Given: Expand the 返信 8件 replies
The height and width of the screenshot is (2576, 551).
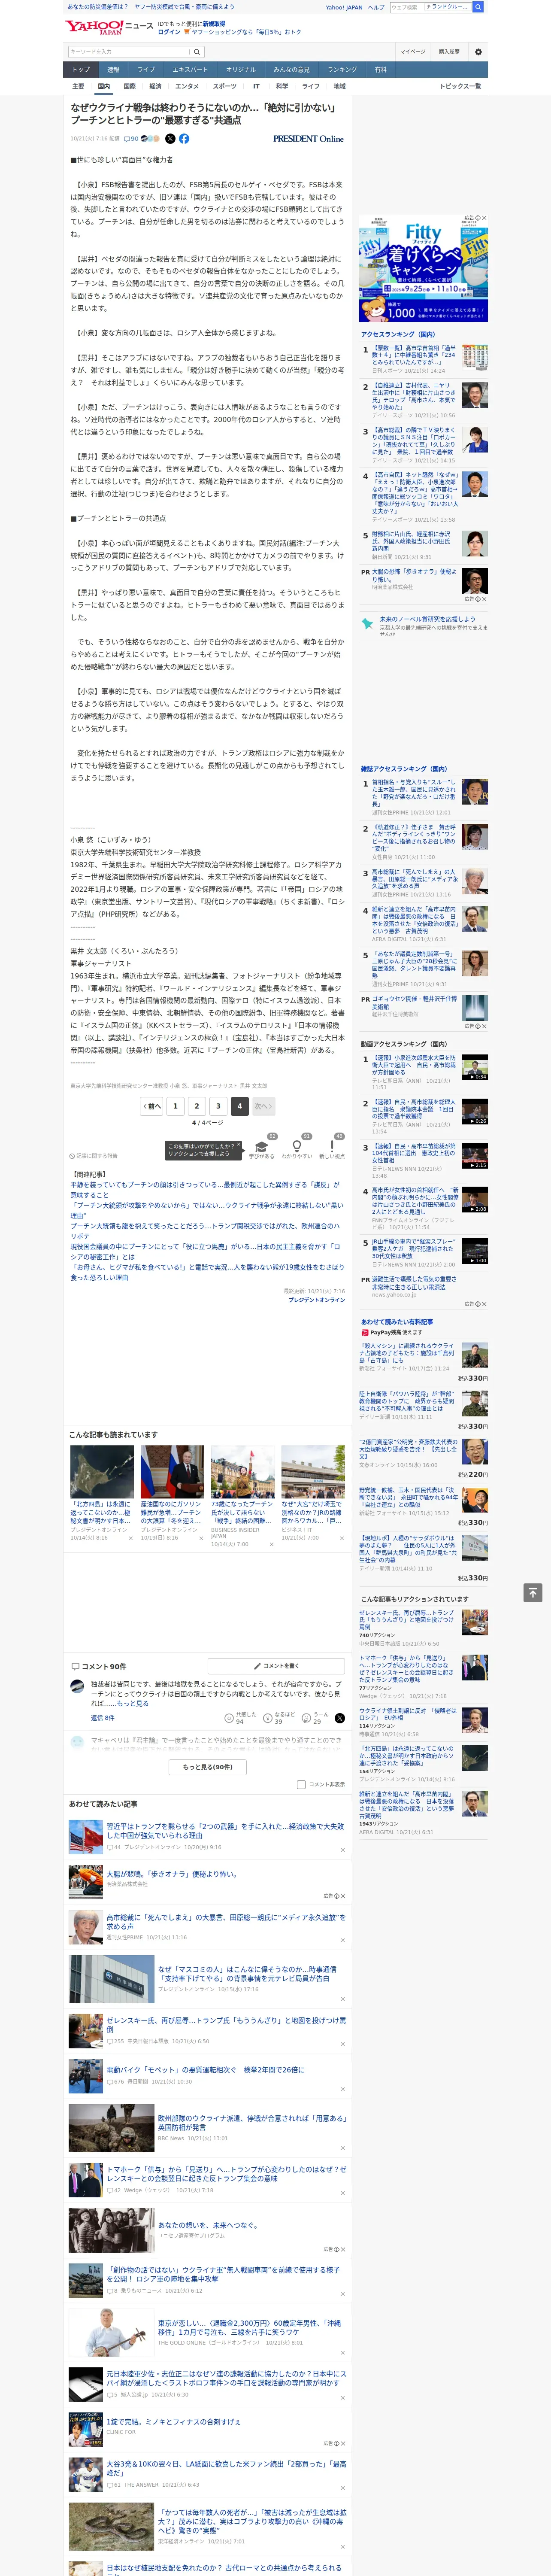Looking at the screenshot, I should (102, 1718).
